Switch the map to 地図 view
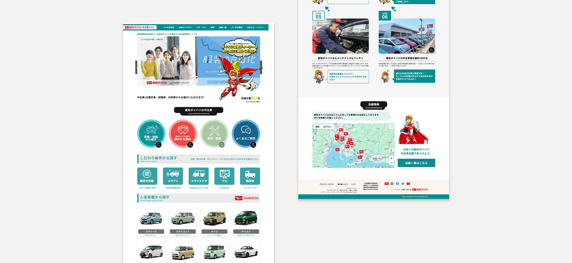The width and height of the screenshot is (572, 263). 317,127
